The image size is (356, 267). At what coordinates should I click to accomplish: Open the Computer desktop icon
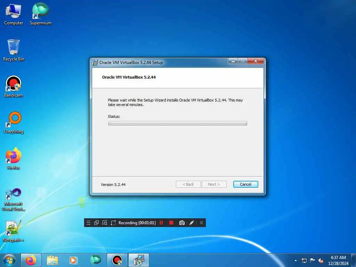coord(14,15)
